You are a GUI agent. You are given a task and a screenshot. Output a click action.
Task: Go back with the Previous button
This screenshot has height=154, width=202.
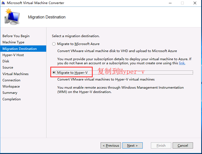click(111, 146)
